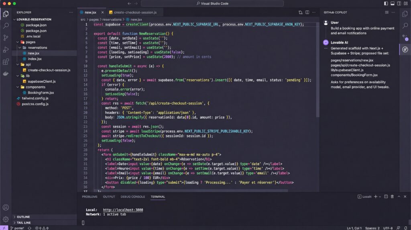Split the terminal pane
Viewport: 411px width, 230px height.
click(x=386, y=197)
